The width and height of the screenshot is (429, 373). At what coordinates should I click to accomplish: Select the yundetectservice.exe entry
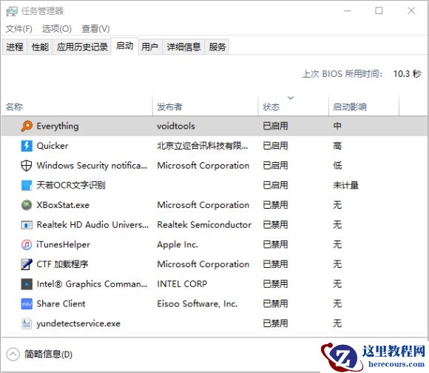(x=78, y=323)
